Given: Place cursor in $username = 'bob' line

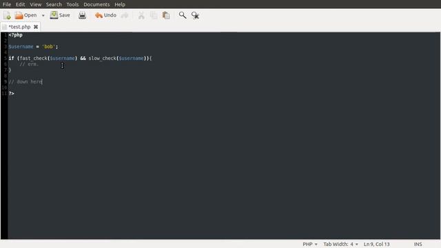Looking at the screenshot, I should pyautogui.click(x=33, y=47).
